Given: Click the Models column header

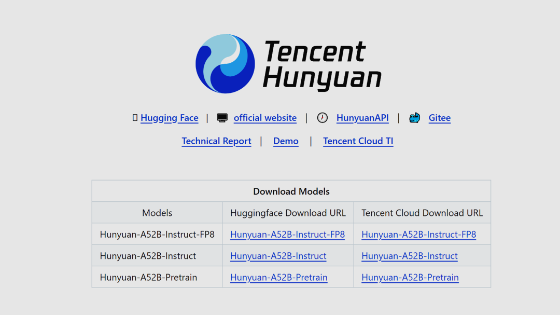Looking at the screenshot, I should [157, 213].
